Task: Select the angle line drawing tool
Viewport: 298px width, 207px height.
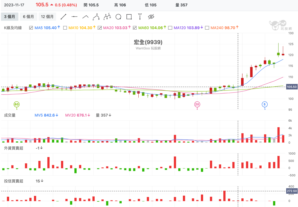Action: point(85,17)
